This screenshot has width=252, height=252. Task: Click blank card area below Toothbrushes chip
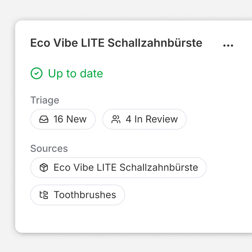(101, 218)
